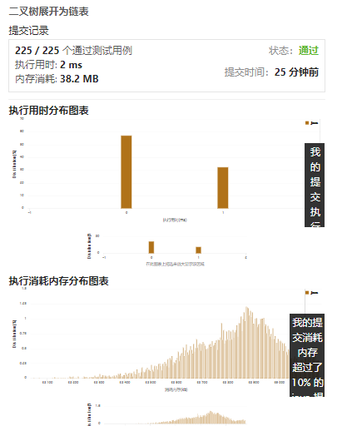This screenshot has width=357, height=426.
Task: Click the 我的提交执行 tooltip in runtime chart
Action: click(x=315, y=185)
